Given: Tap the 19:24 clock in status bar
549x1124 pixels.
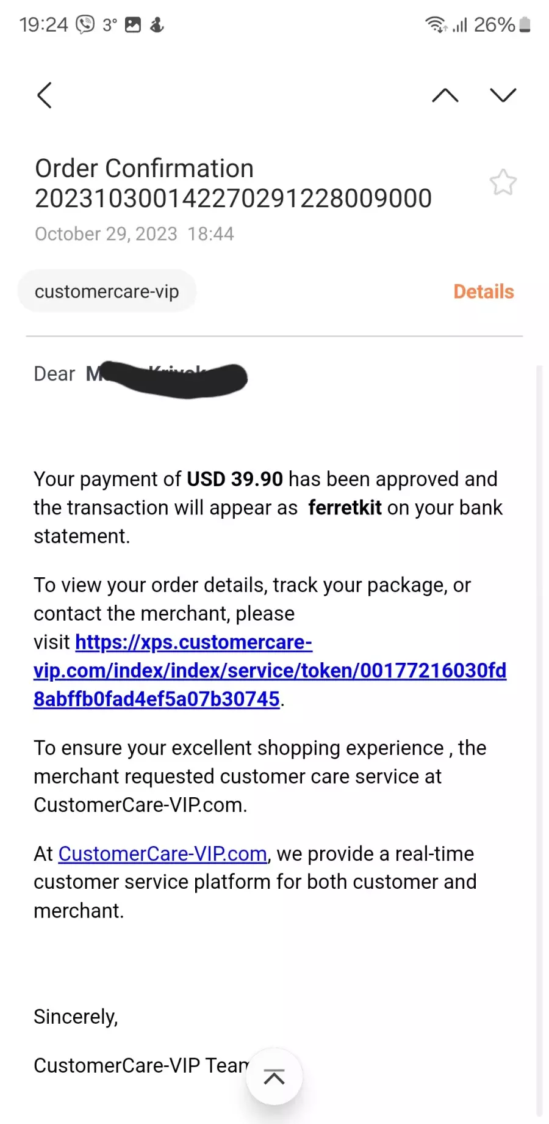Looking at the screenshot, I should 43,24.
